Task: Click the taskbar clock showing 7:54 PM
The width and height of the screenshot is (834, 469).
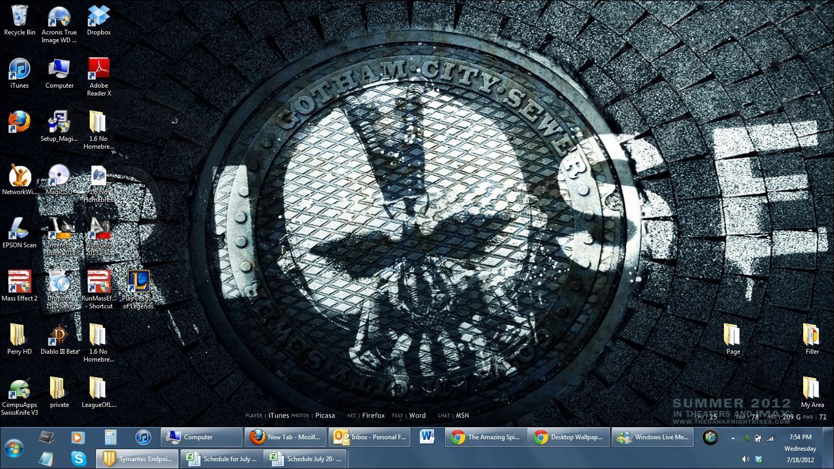Action: 800,437
